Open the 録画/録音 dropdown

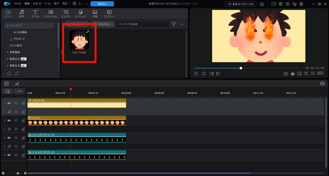[x=103, y=24]
